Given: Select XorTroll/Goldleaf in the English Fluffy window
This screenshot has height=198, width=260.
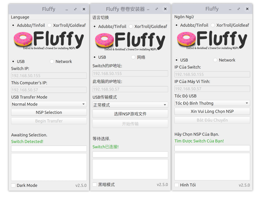Looking at the screenshot, I should (67, 25).
